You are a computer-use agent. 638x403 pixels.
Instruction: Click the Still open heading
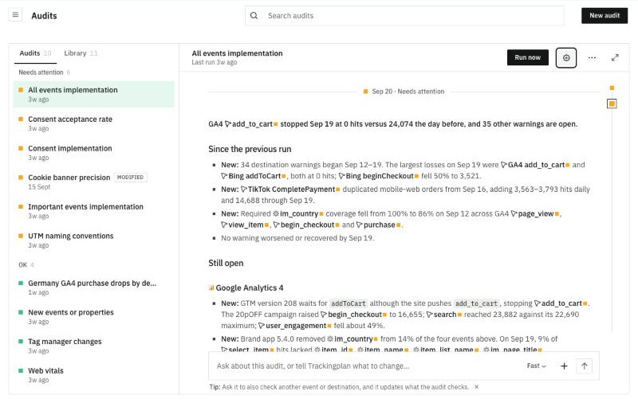(226, 264)
